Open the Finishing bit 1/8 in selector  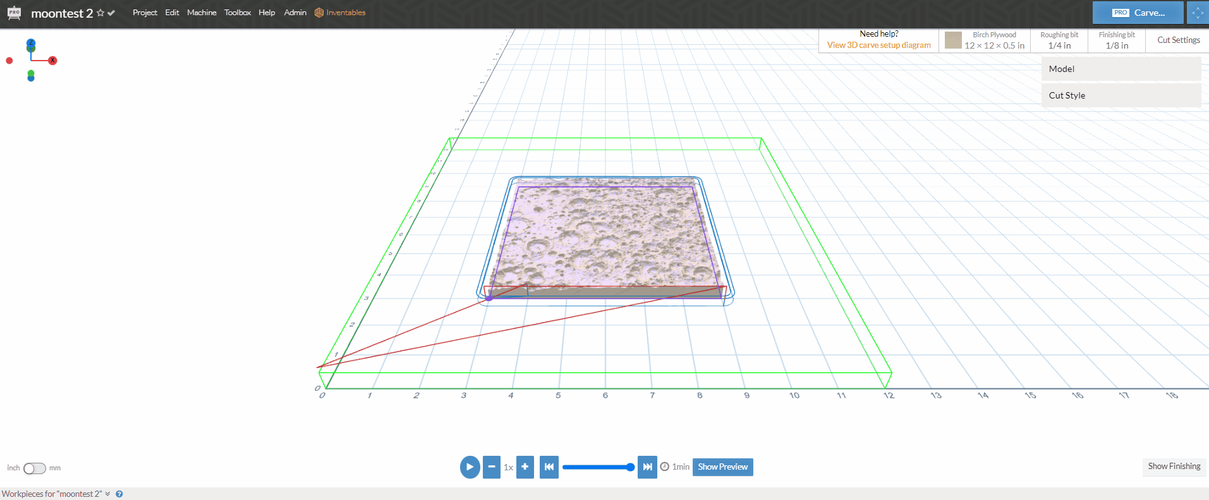[1117, 40]
